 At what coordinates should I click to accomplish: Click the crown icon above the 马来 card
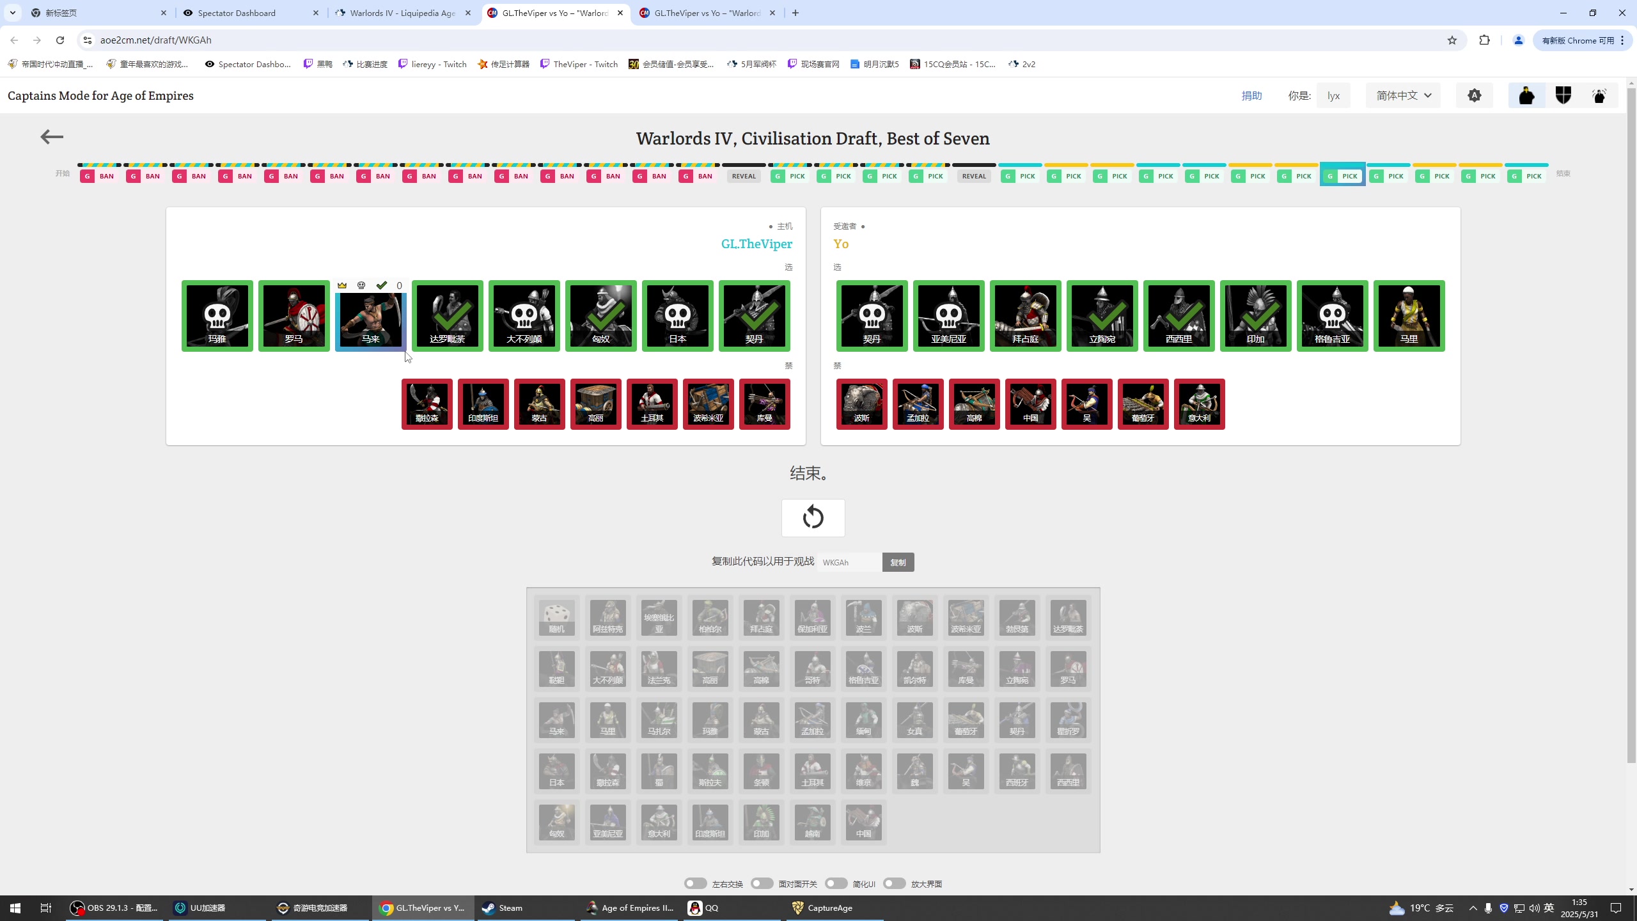click(342, 285)
